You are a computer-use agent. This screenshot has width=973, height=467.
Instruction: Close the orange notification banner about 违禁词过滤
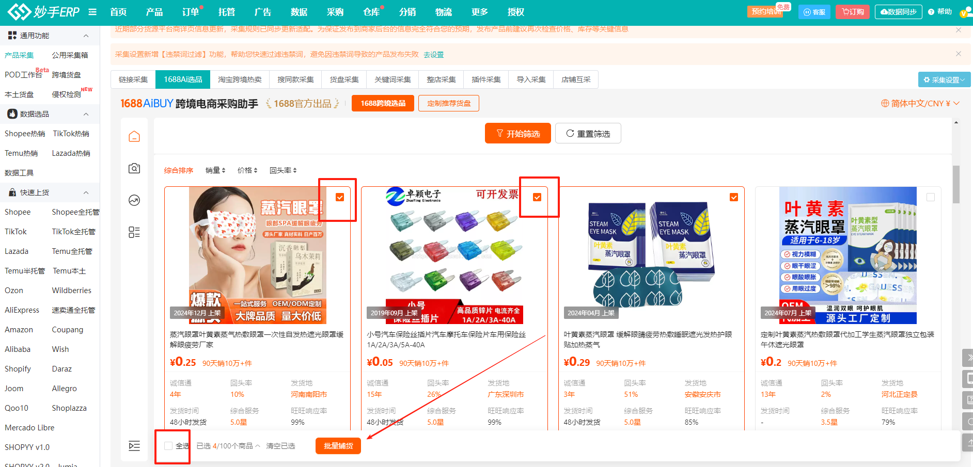(x=959, y=54)
